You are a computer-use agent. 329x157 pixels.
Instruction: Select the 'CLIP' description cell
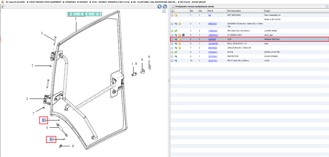(x=229, y=39)
